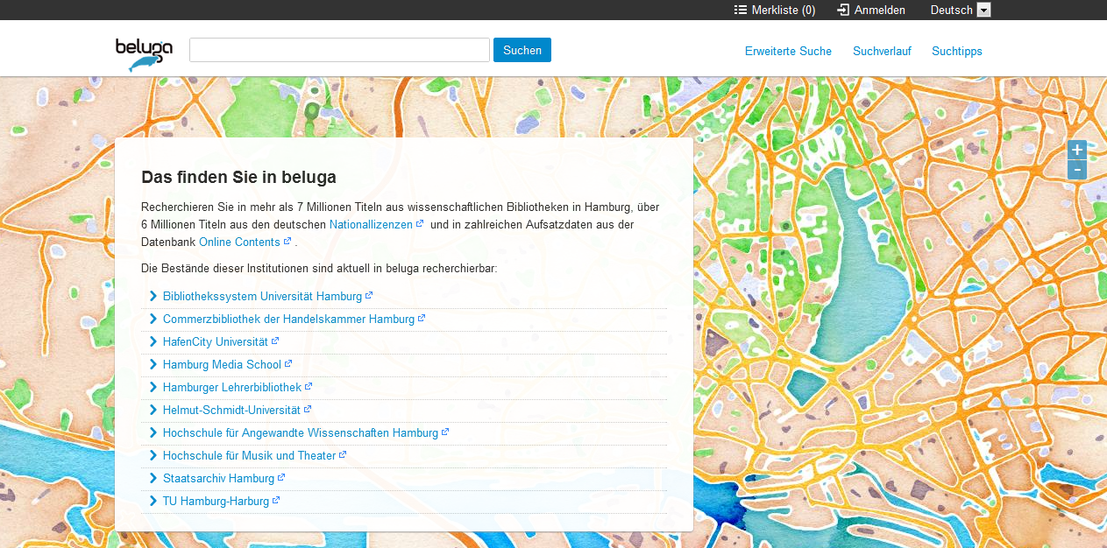This screenshot has height=548, width=1107.
Task: Open Hochschule für Angewandte Wissenschaften Hamburg link
Action: tap(301, 432)
